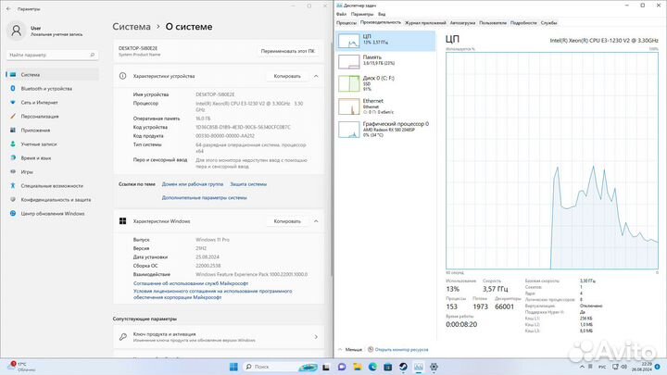Open Steam from taskbar

(403, 367)
